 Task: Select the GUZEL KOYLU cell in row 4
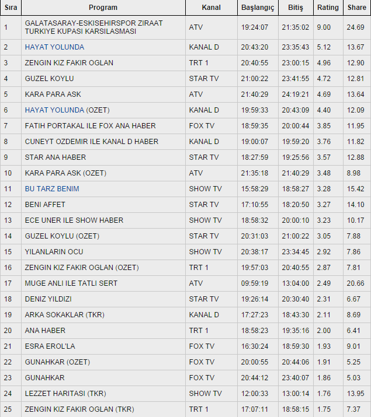(103, 79)
